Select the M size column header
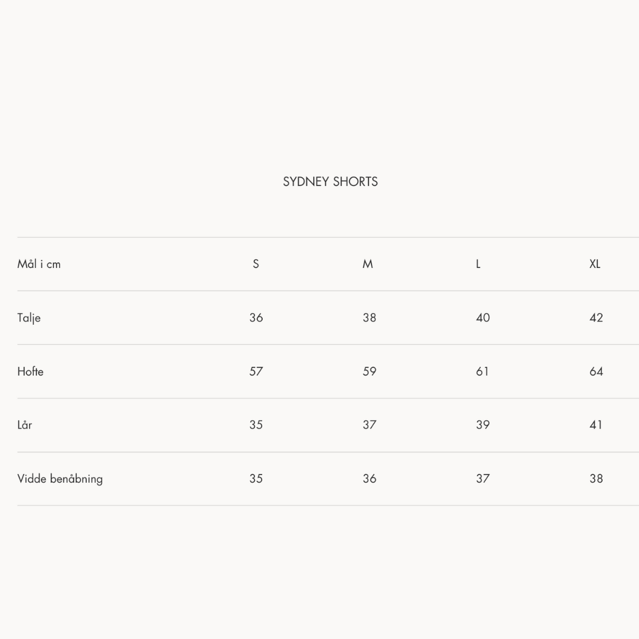Viewport: 639px width, 639px height. click(368, 264)
